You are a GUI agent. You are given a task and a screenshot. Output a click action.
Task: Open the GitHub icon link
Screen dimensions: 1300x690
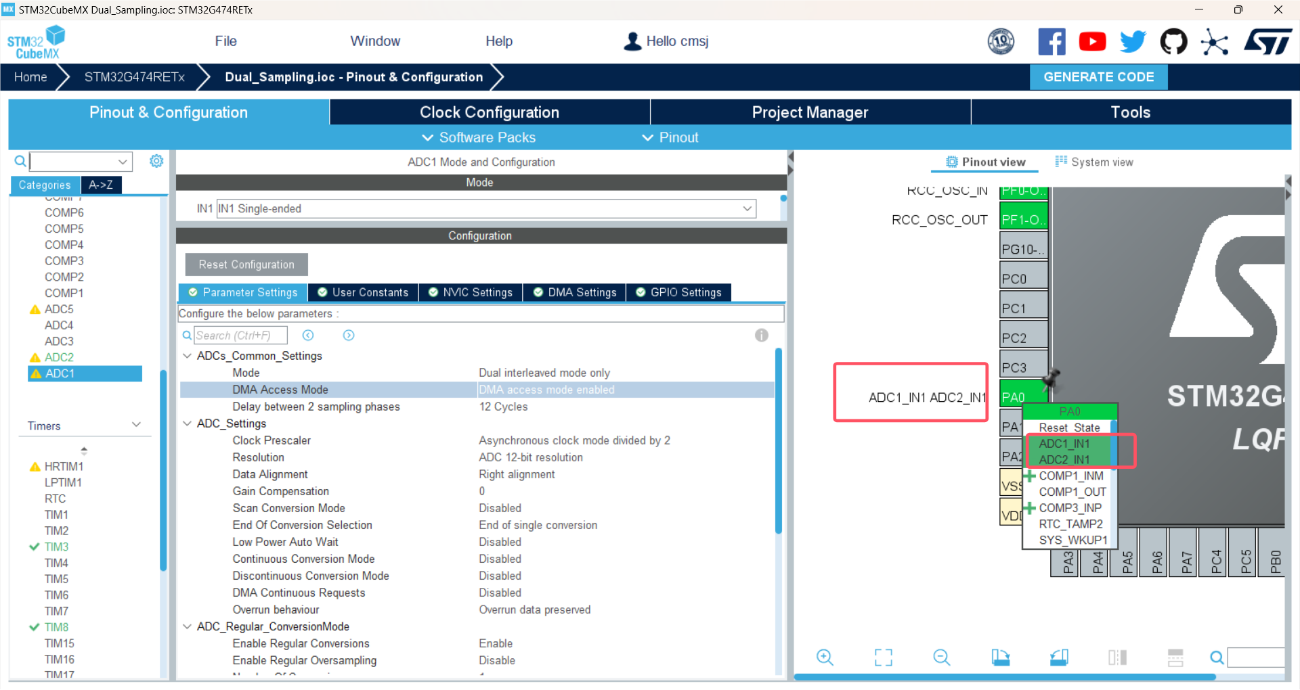tap(1173, 42)
